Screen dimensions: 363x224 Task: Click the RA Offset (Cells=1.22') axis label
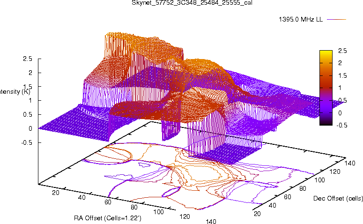click(107, 218)
